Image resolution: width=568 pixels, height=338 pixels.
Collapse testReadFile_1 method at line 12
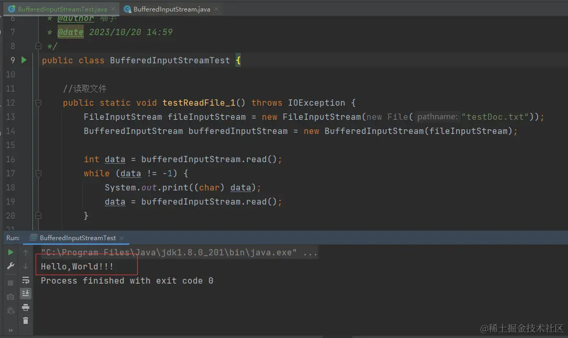point(38,103)
